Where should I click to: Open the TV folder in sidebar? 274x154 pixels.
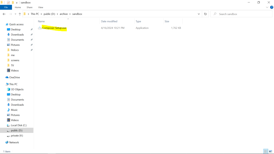(12, 65)
